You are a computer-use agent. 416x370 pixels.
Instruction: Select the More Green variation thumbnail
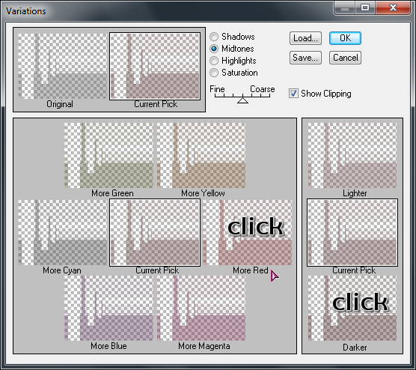[108, 155]
